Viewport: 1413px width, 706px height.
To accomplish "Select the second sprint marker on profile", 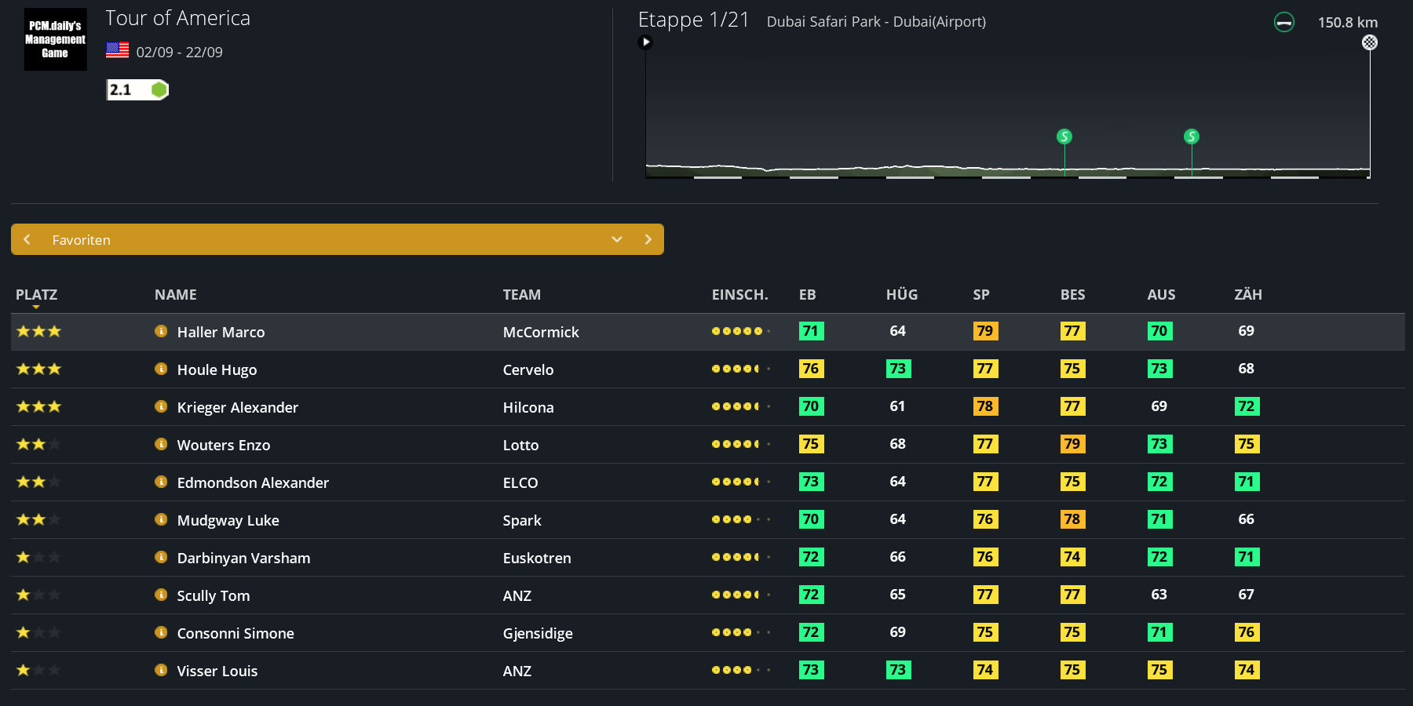I will (1191, 136).
